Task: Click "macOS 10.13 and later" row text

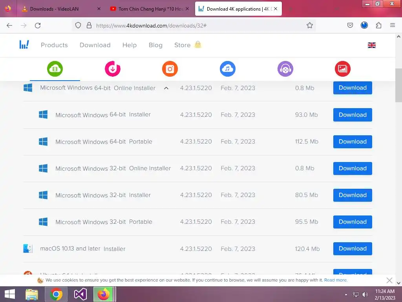Action: click(x=70, y=249)
